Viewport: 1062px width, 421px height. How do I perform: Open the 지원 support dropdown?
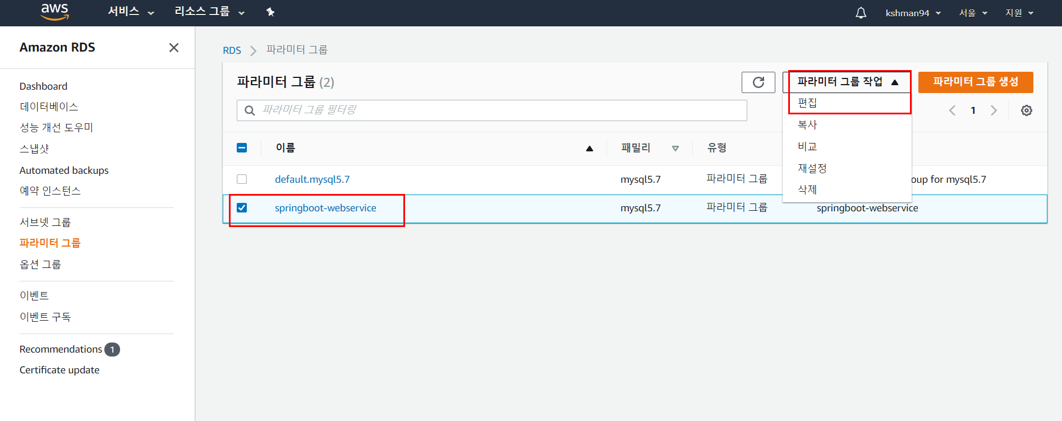1019,13
